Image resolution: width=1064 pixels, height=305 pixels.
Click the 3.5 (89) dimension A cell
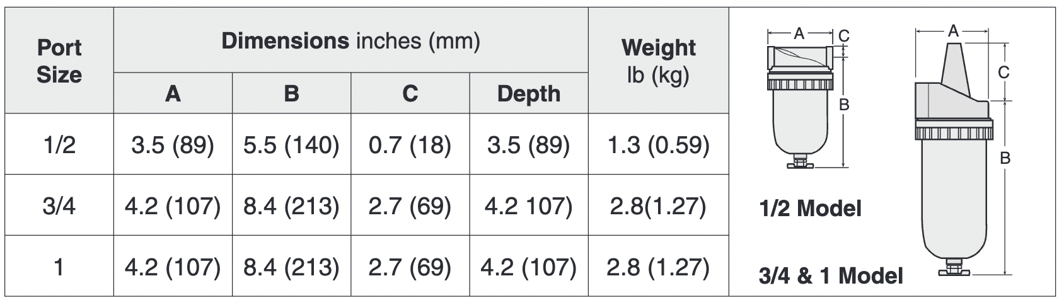coord(173,145)
